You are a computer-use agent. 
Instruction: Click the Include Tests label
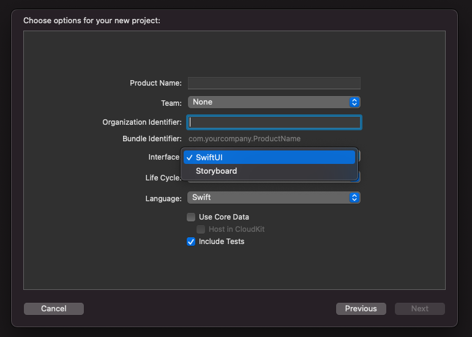[222, 242]
